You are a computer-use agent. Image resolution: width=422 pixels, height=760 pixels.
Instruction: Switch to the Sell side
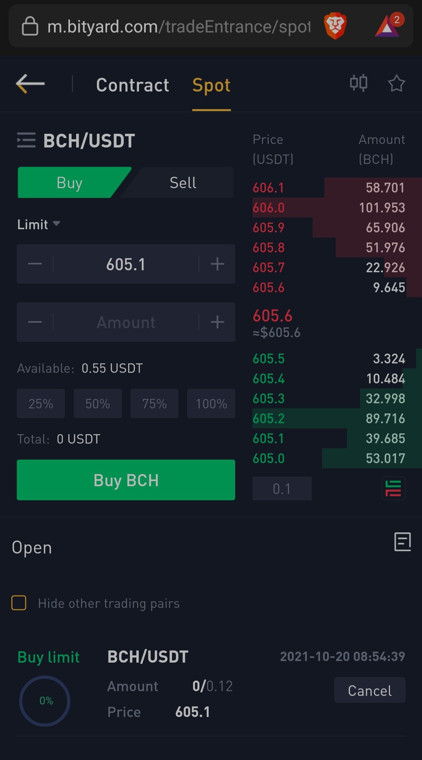pos(182,183)
